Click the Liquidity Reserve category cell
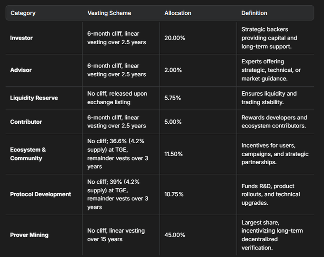324x257 pixels. point(34,98)
